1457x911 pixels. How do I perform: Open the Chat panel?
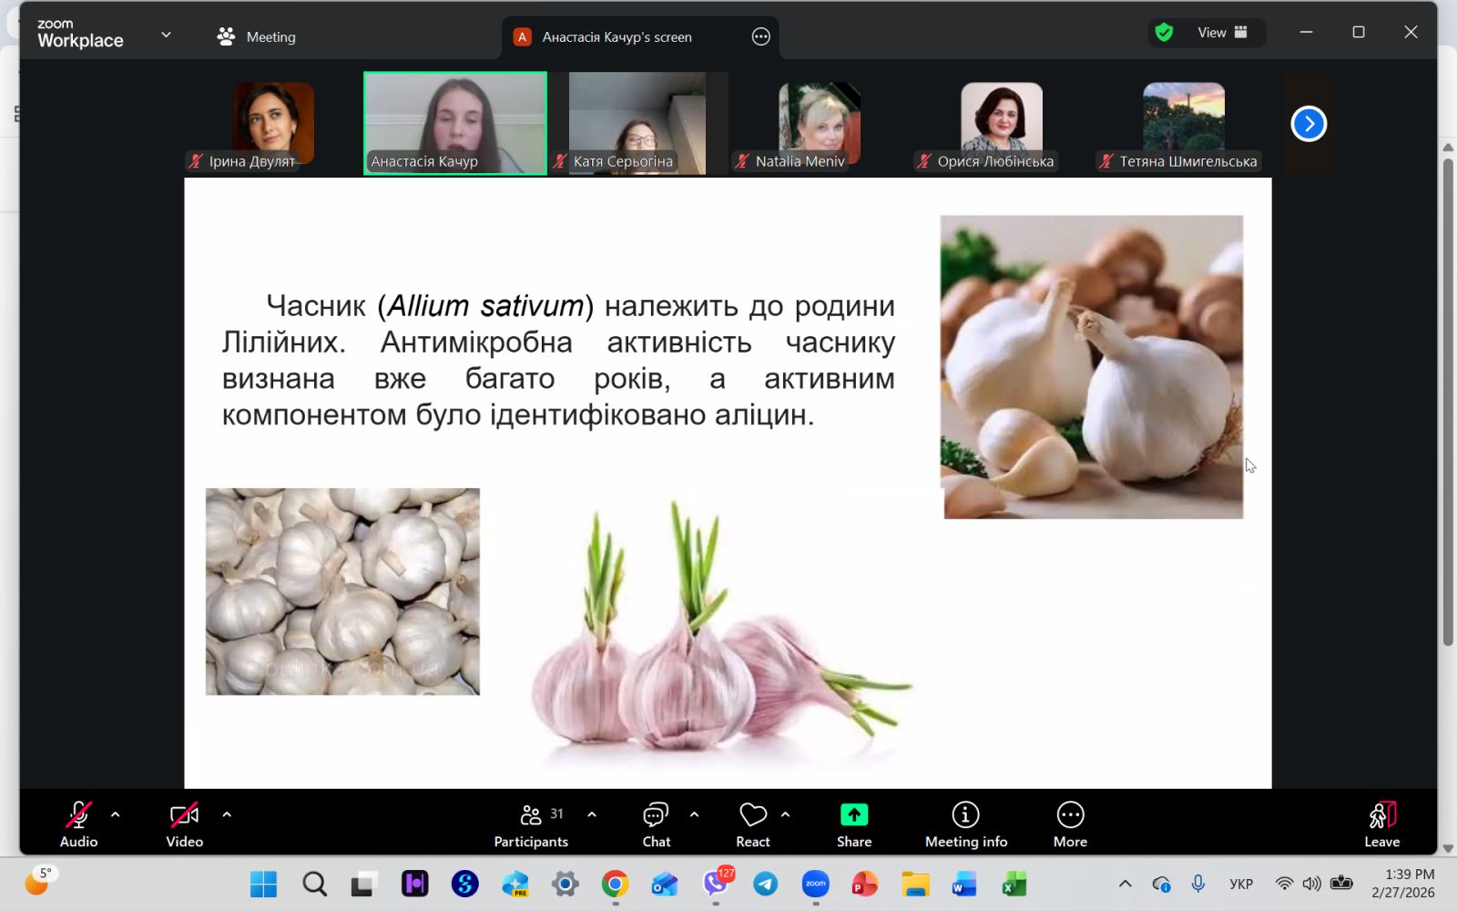pyautogui.click(x=656, y=824)
